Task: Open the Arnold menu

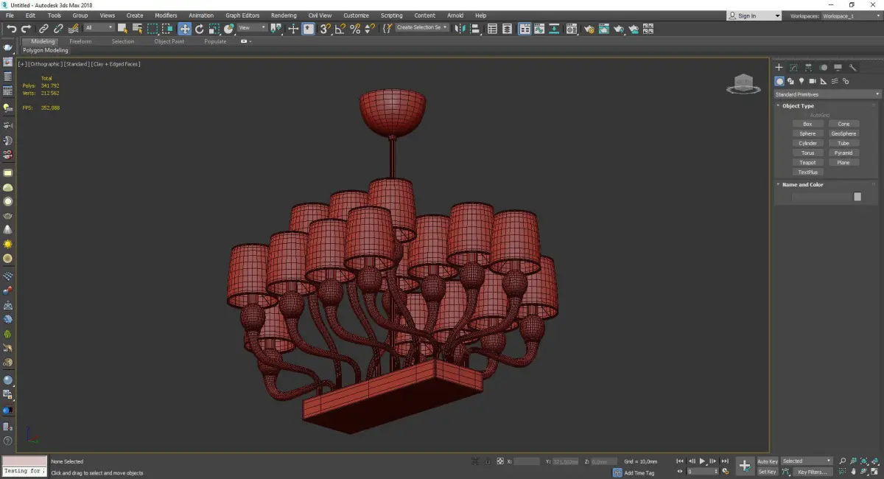Action: point(455,15)
